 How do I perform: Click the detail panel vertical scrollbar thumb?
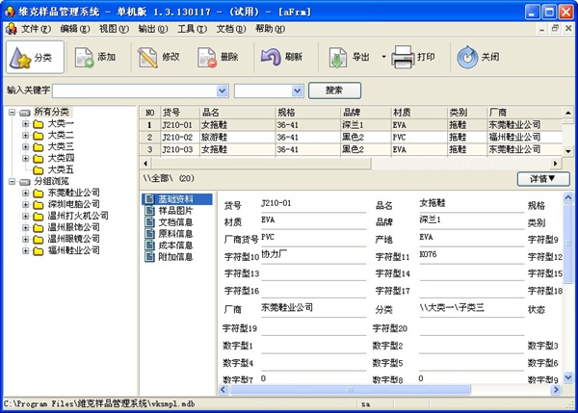pyautogui.click(x=568, y=244)
